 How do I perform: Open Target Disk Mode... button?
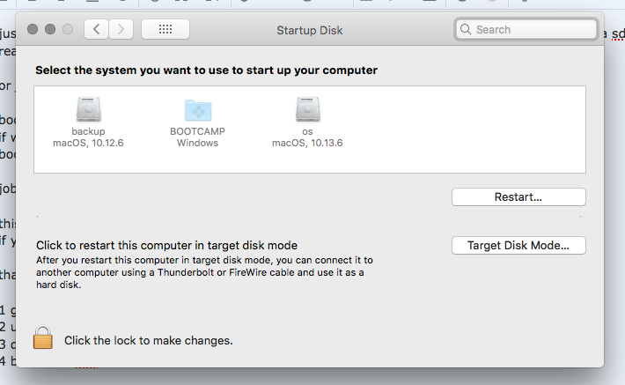pos(518,246)
